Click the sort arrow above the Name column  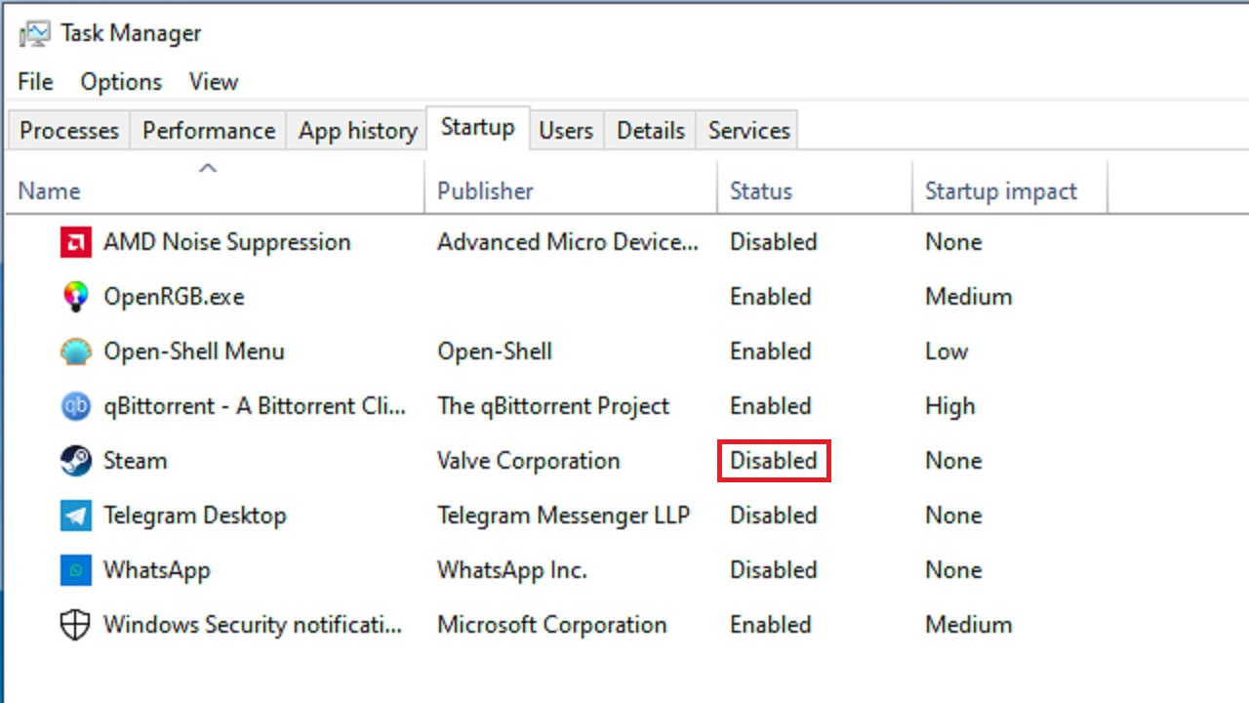(x=207, y=168)
